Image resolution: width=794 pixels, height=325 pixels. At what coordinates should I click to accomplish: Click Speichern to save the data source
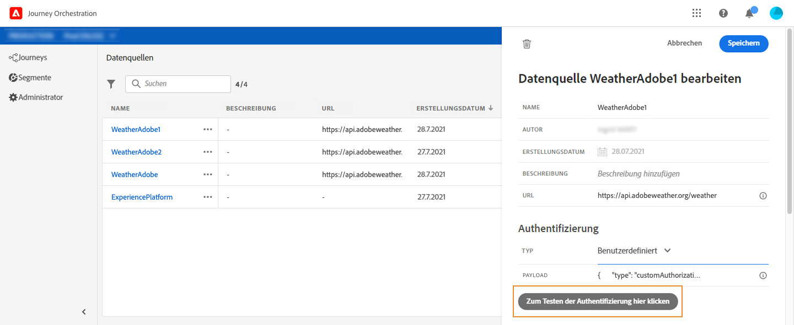pos(744,43)
